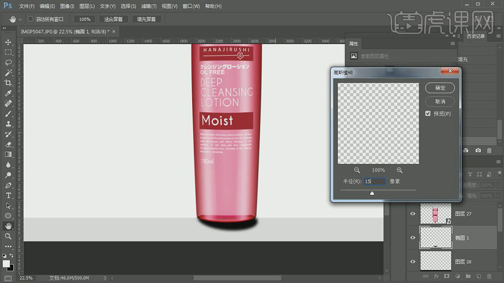Hide layer 椭圆 1 with eye icon
Viewport: 504px width, 283px height.
pos(413,237)
